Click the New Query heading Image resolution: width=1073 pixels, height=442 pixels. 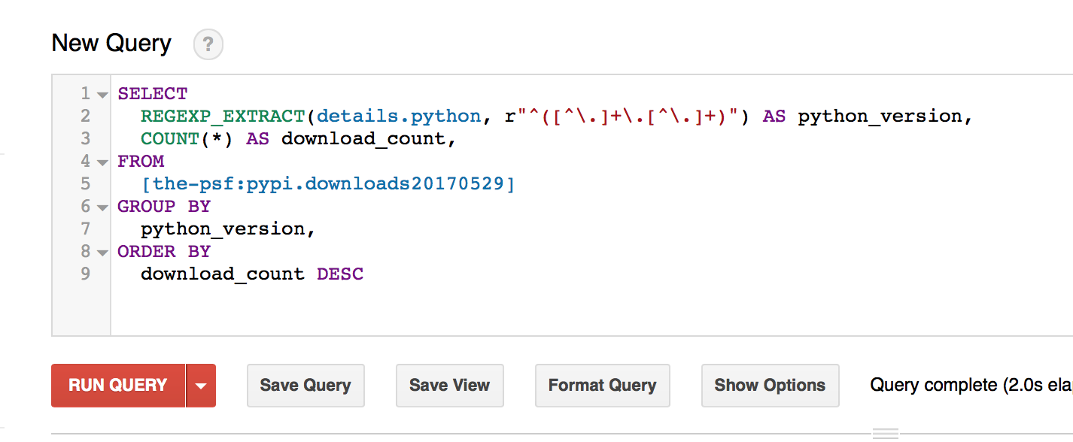click(x=110, y=44)
